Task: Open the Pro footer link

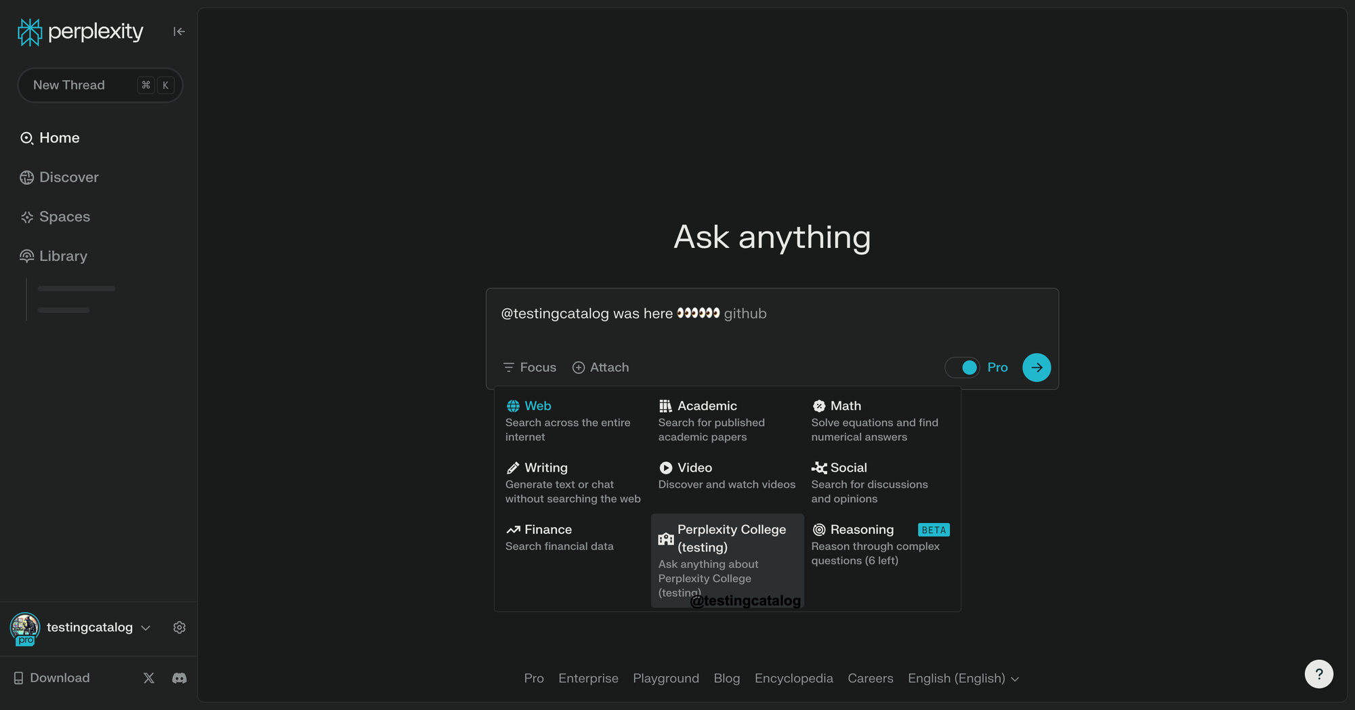Action: click(x=534, y=678)
